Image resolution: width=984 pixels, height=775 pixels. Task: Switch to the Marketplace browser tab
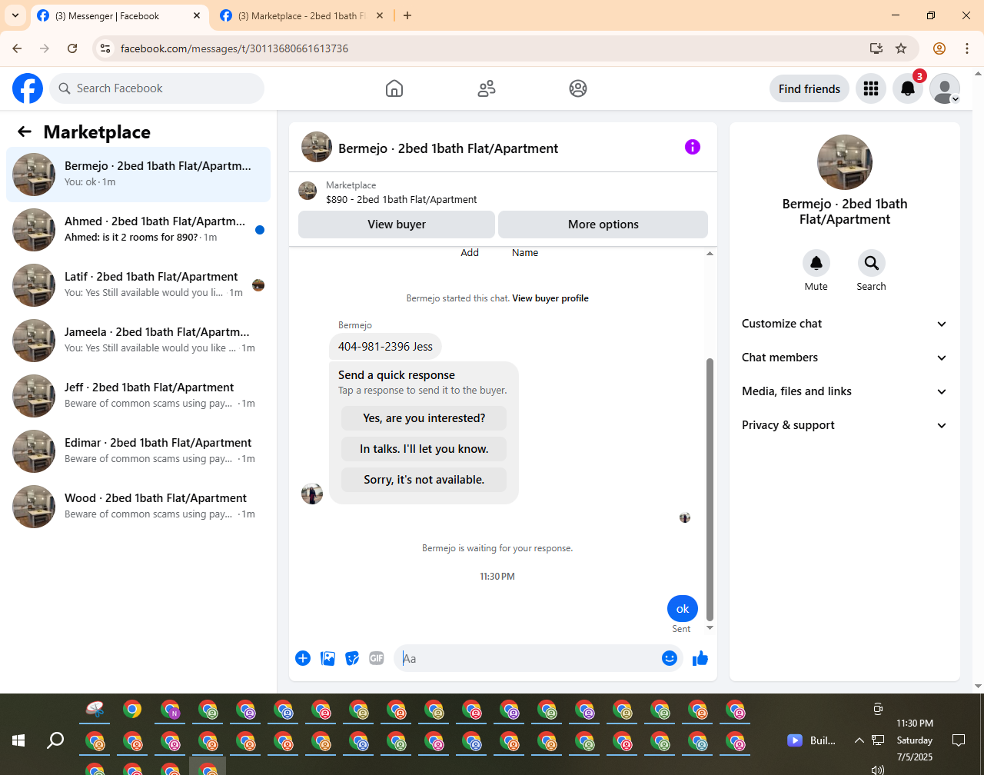(x=302, y=15)
